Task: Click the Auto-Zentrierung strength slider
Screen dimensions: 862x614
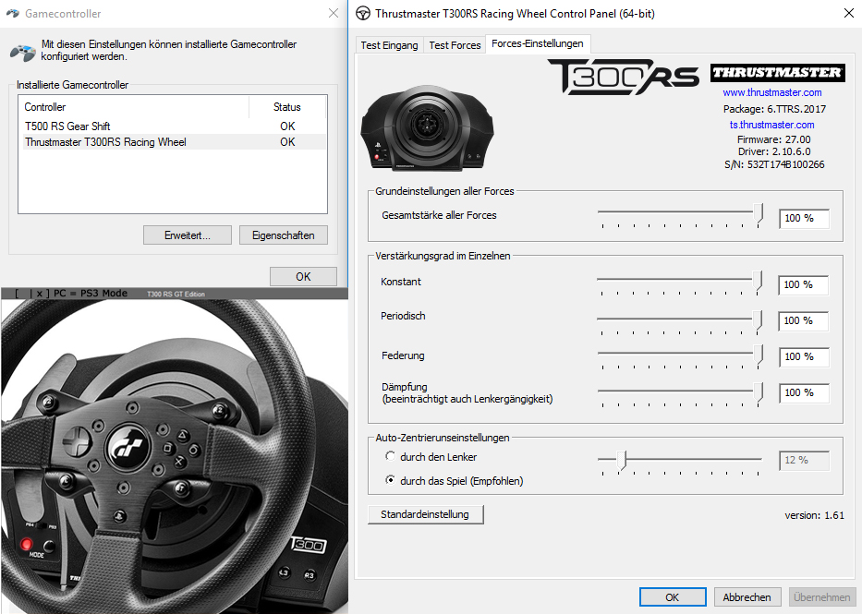Action: pos(680,462)
